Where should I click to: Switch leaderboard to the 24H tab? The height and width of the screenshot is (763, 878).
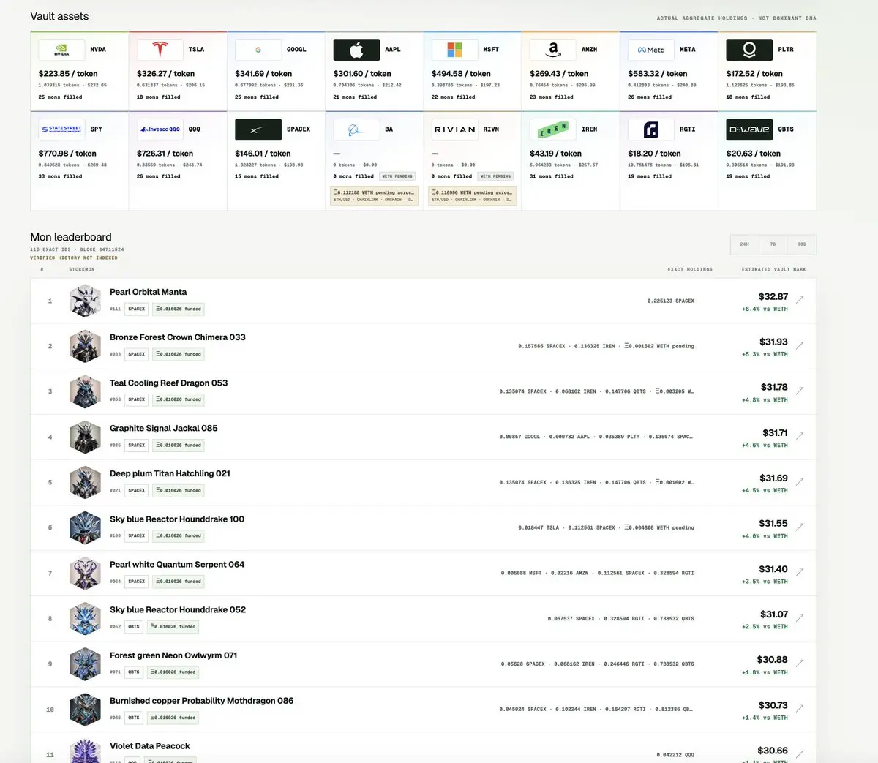745,244
